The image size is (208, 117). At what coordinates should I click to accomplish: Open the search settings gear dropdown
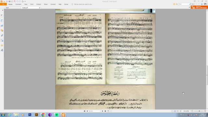coord(193,4)
